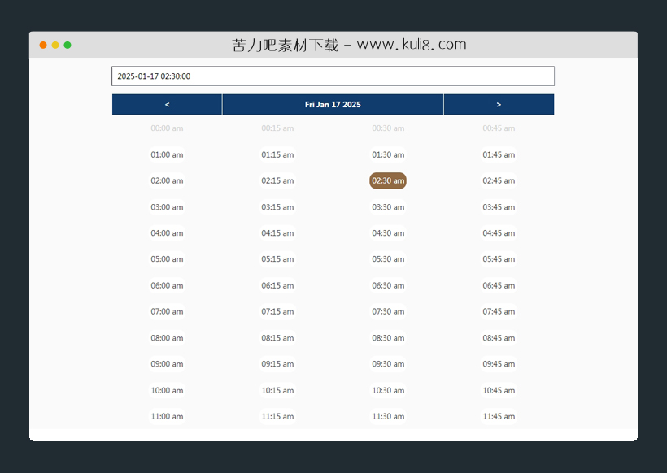Pick the 09:30 am time slot
Image resolution: width=667 pixels, height=473 pixels.
click(x=388, y=364)
